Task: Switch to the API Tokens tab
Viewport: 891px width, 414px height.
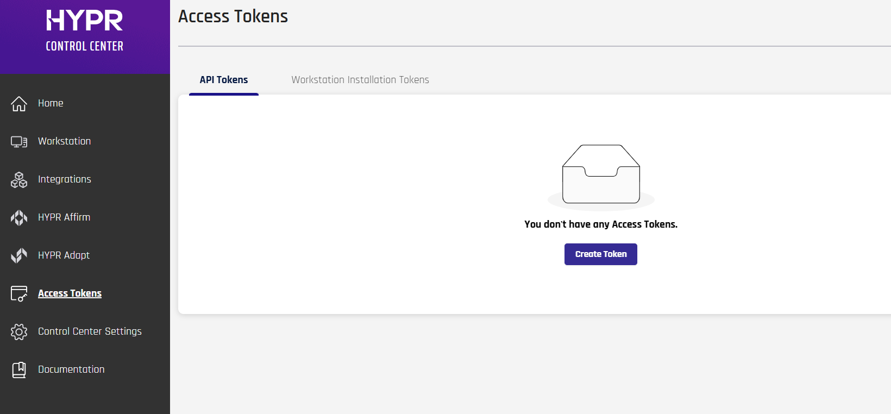Action: click(x=224, y=80)
